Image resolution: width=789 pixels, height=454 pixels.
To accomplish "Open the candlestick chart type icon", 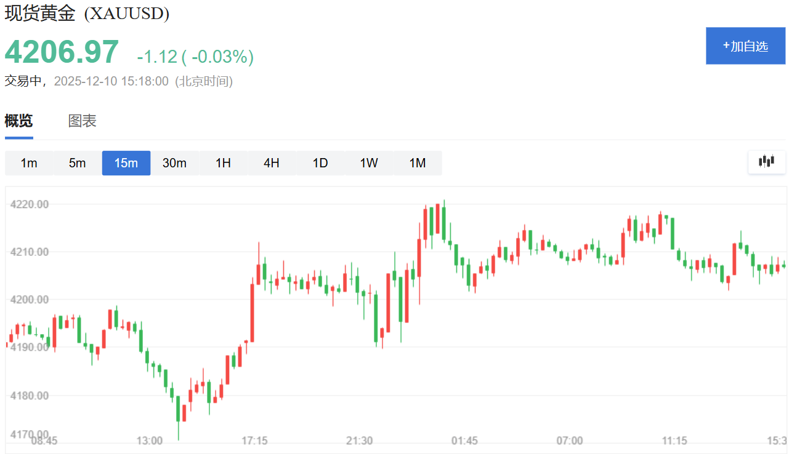I will click(767, 162).
